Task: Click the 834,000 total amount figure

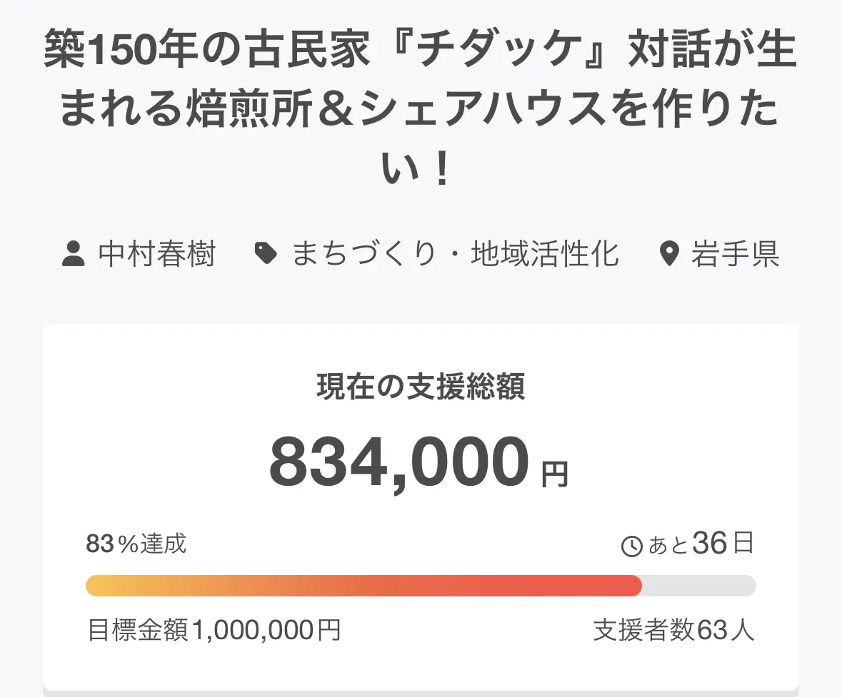Action: [x=400, y=463]
